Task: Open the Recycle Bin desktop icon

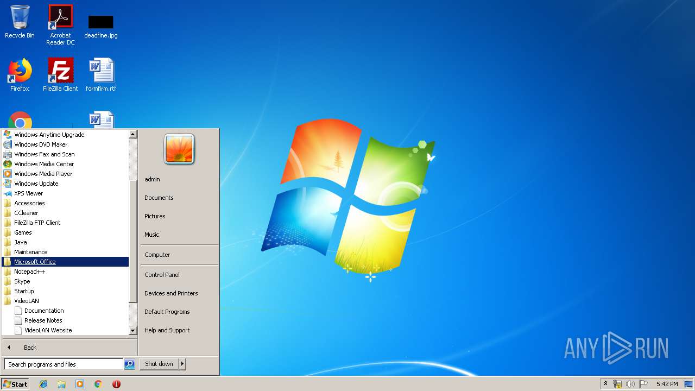Action: coord(20,22)
